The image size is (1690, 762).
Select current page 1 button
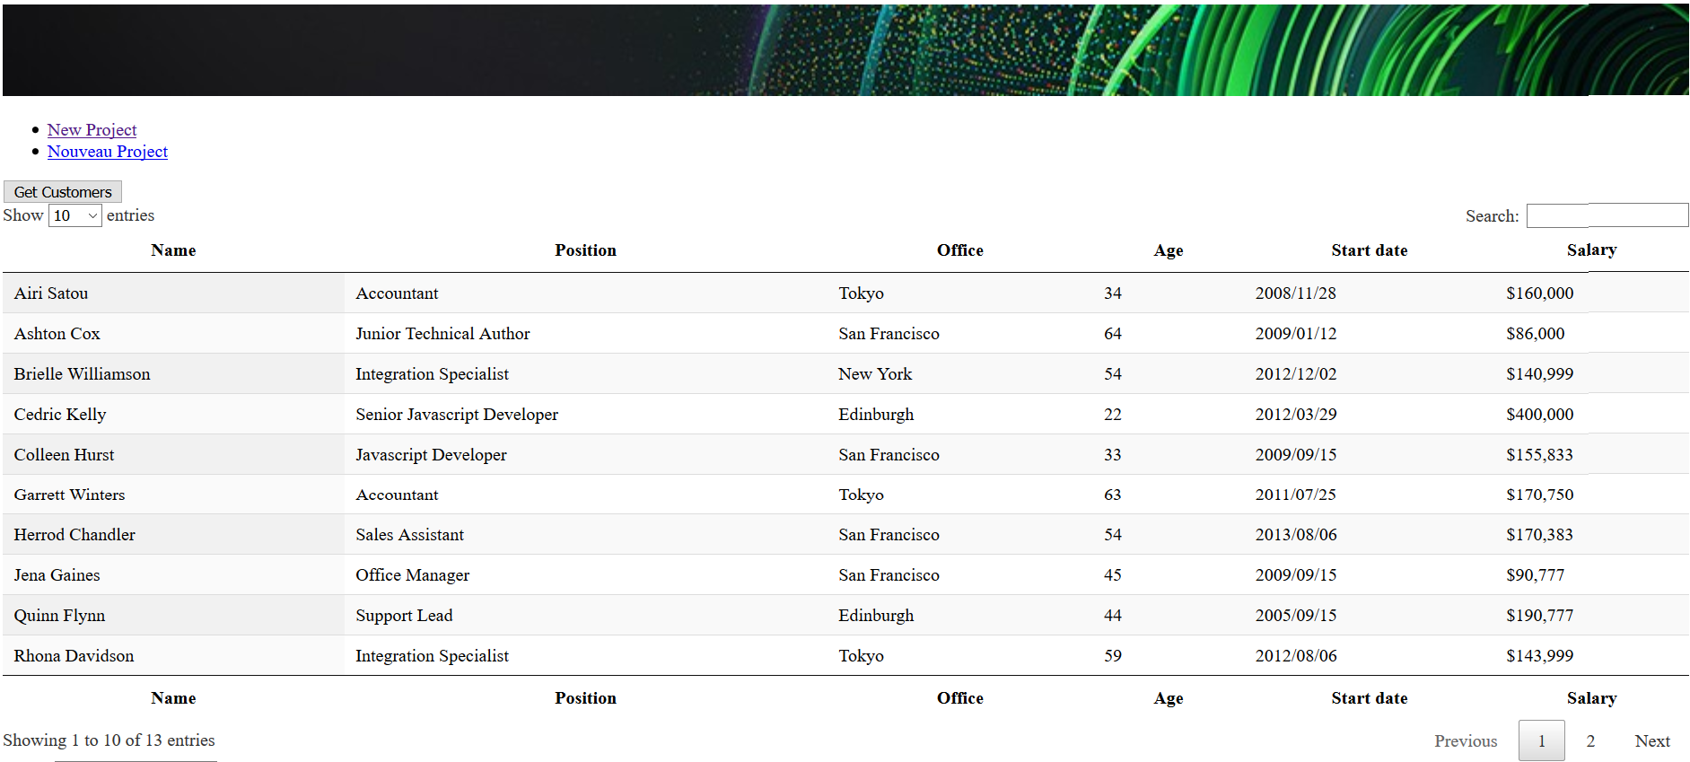tap(1541, 741)
